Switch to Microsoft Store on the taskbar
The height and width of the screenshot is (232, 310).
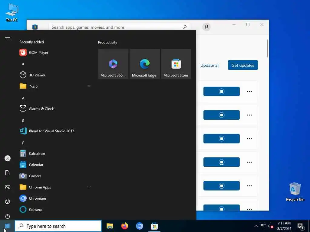(x=154, y=226)
